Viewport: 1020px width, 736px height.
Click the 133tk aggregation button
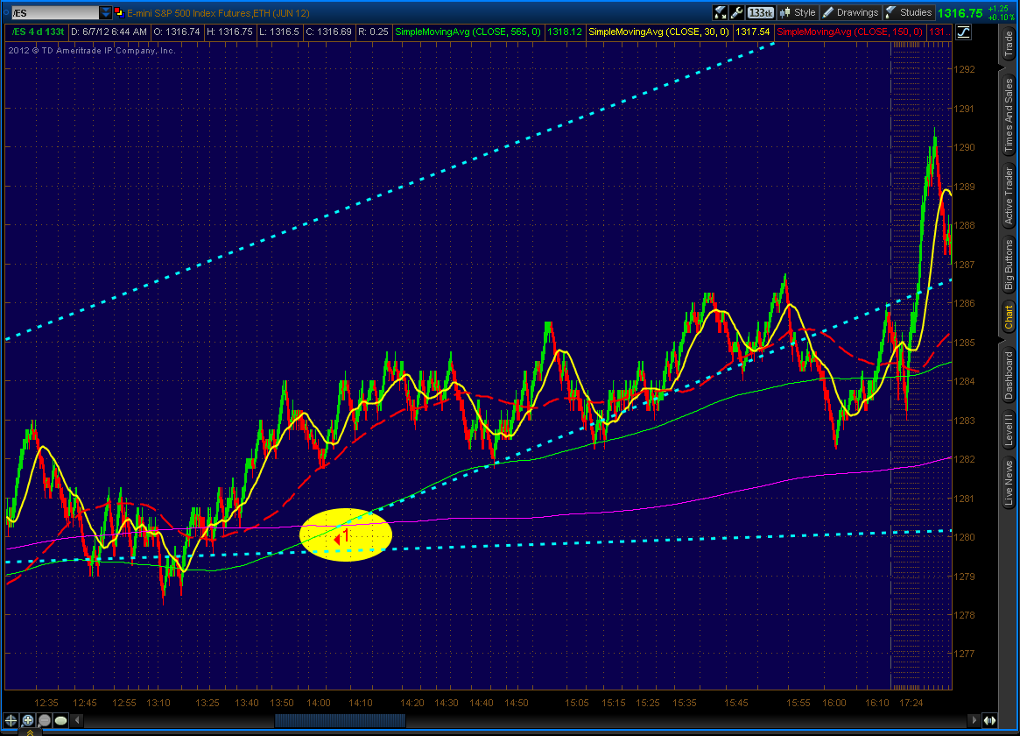click(760, 12)
